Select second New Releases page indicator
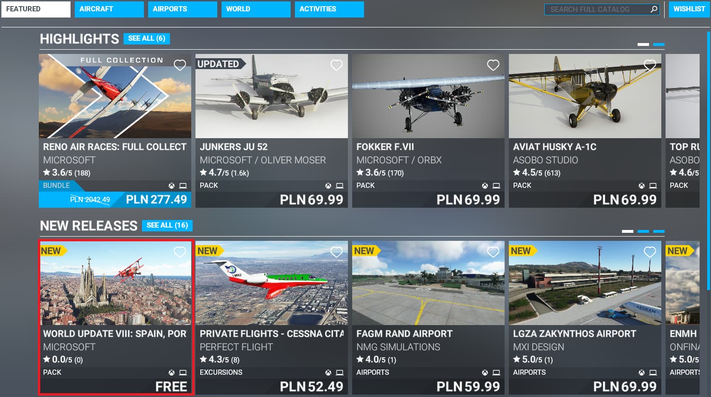 click(643, 231)
